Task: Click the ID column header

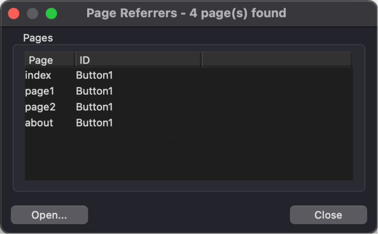Action: tap(139, 60)
